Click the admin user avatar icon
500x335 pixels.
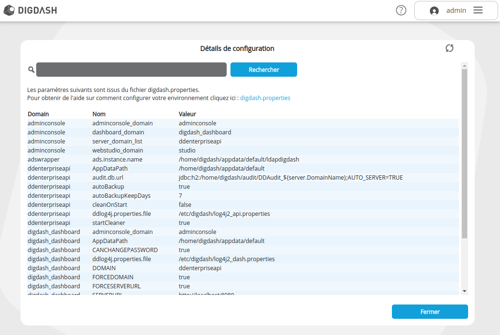coord(434,11)
